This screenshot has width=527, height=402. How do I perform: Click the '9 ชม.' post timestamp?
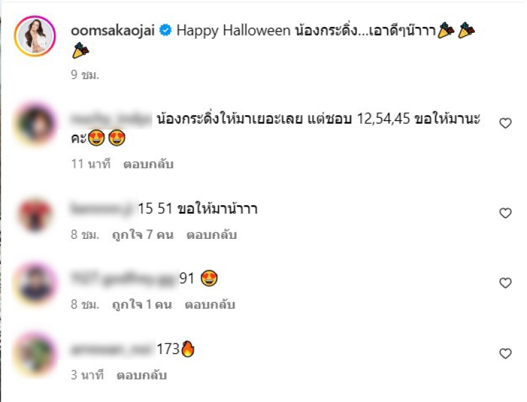click(x=85, y=74)
